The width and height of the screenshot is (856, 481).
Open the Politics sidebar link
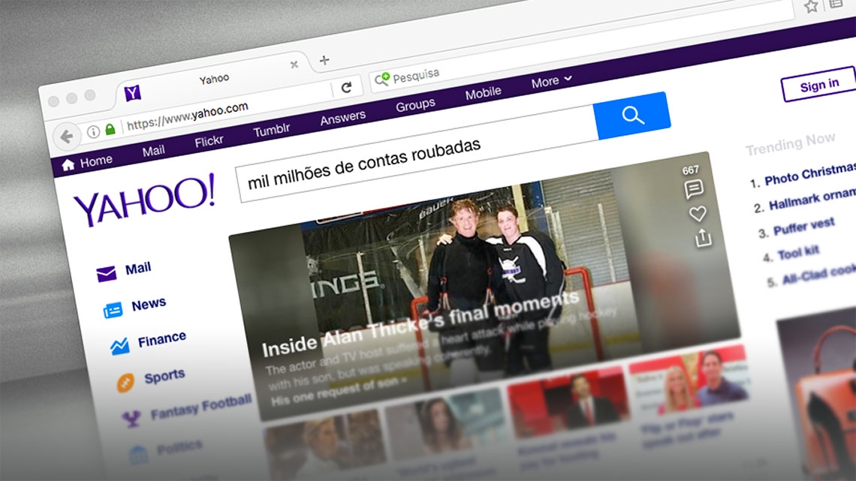pos(179,448)
